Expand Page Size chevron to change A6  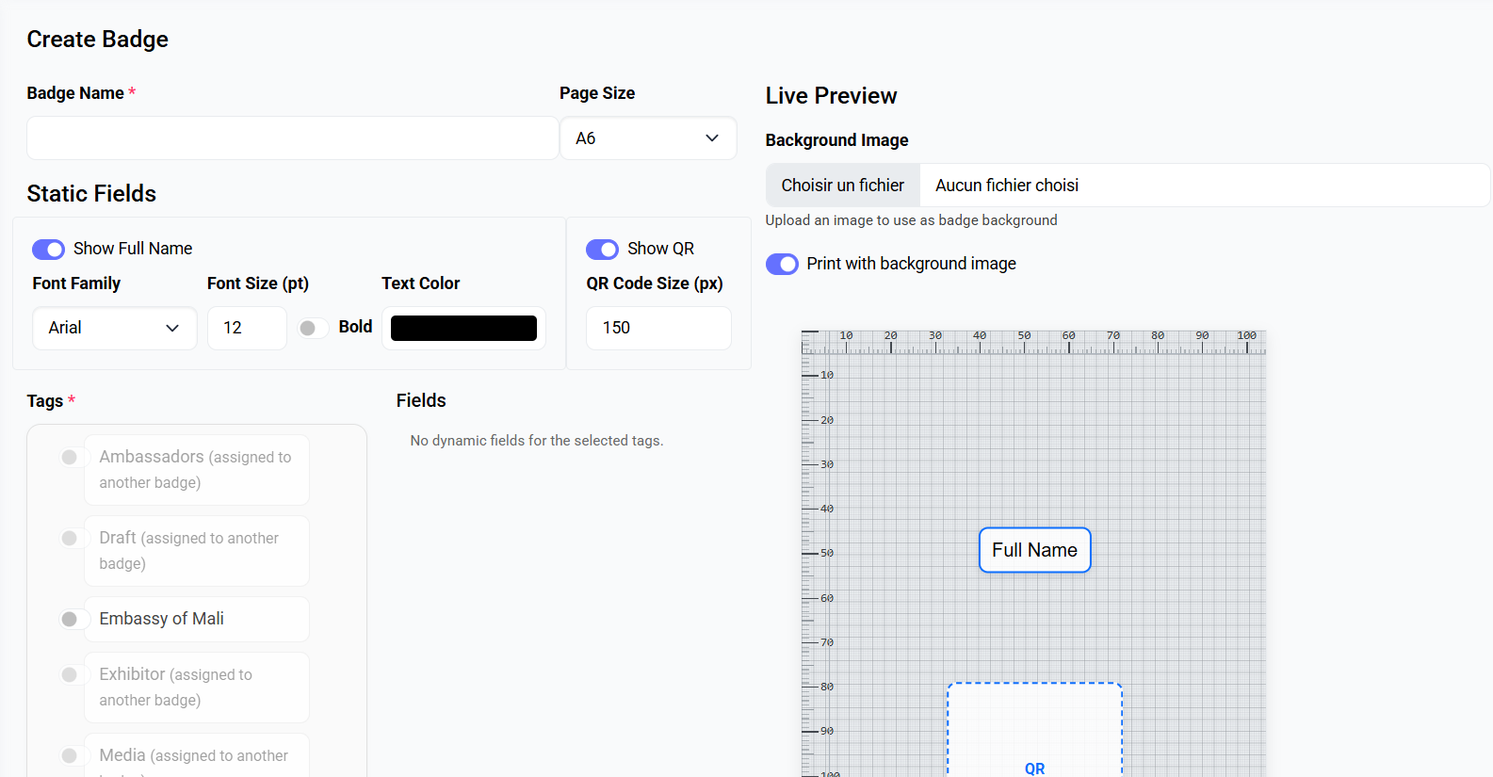click(x=711, y=138)
